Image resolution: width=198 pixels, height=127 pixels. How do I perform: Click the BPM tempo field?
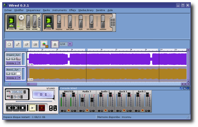click(x=16, y=92)
